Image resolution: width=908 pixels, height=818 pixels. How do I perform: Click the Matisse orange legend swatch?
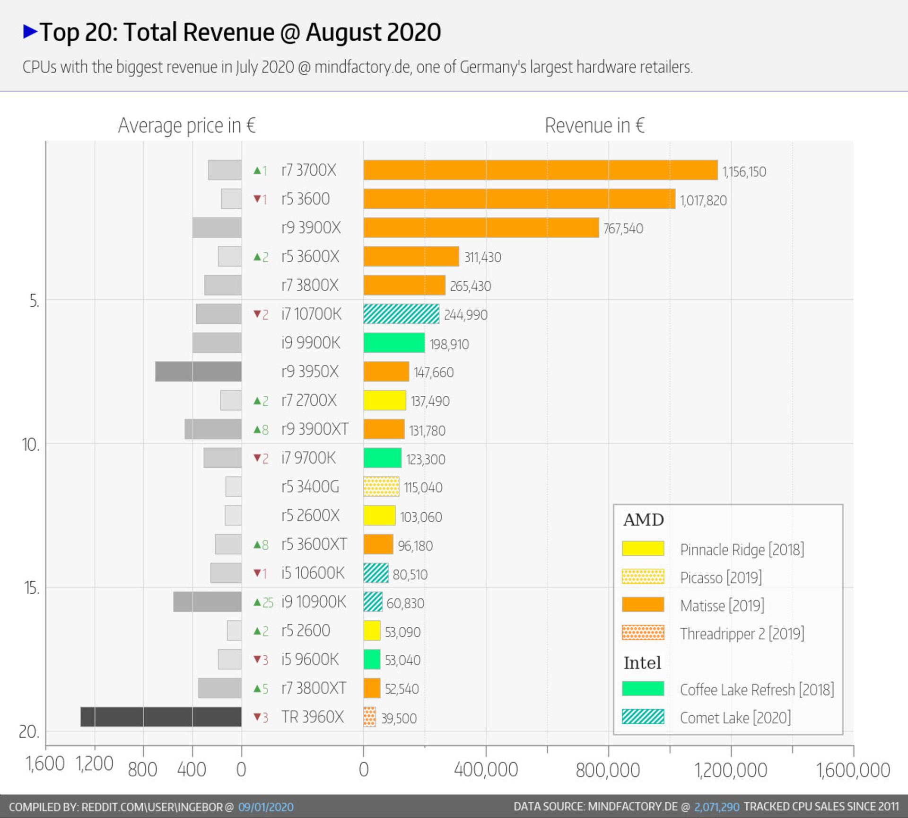click(643, 605)
